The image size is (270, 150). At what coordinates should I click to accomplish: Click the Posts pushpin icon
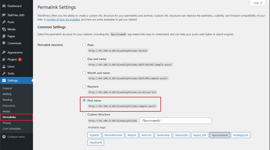[4, 22]
